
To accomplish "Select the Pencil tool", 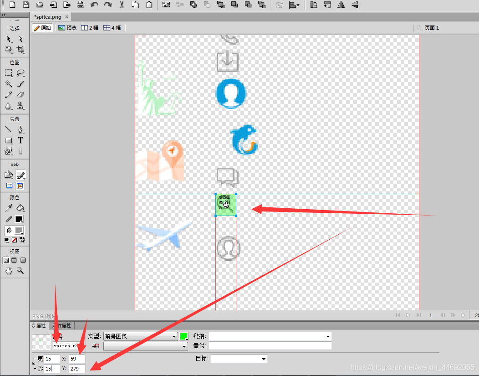I will click(9, 95).
